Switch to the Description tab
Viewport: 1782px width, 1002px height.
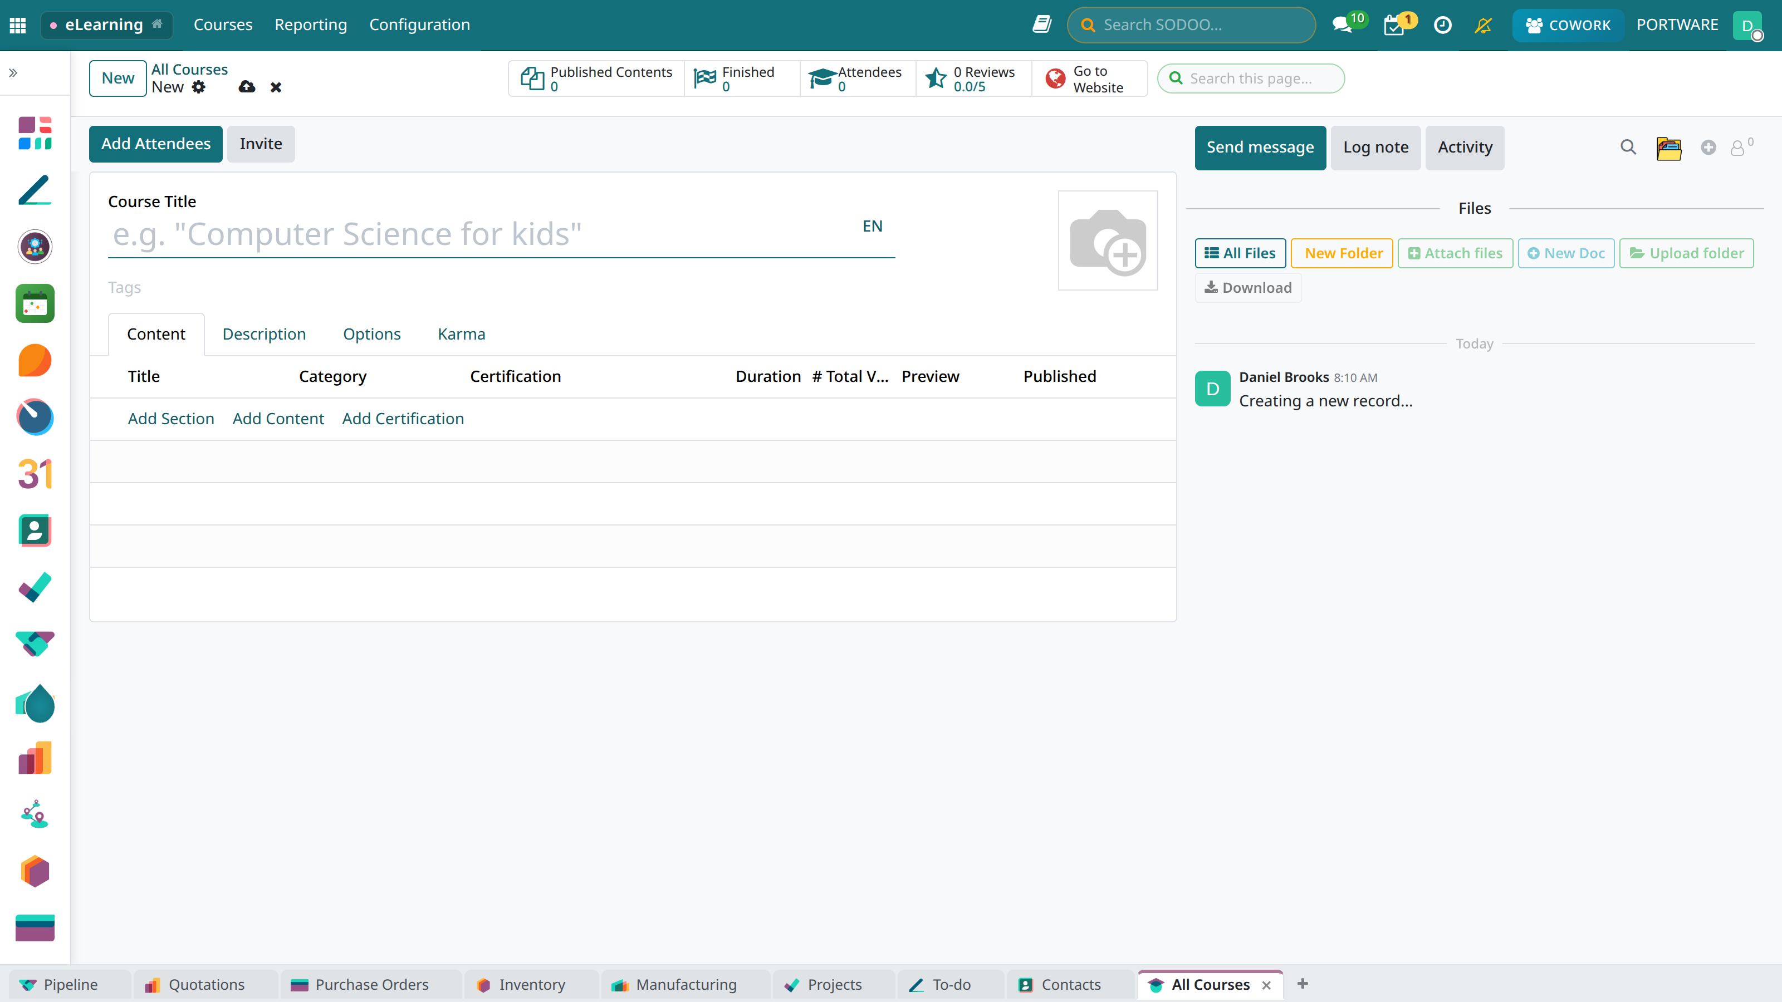click(263, 334)
